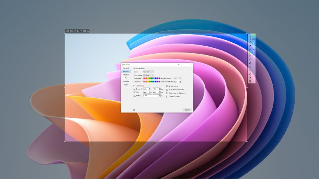Screen dimensions: 319x179
Task: Open the Orientation dropdown
Action: click(148, 75)
